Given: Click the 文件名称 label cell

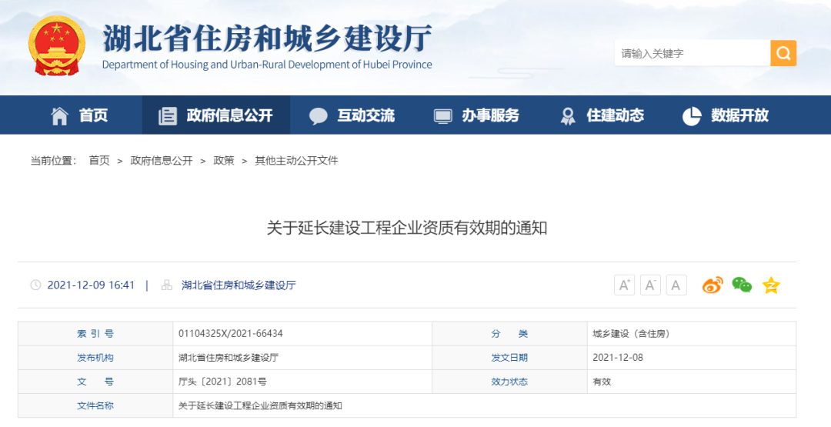Looking at the screenshot, I should tap(95, 405).
